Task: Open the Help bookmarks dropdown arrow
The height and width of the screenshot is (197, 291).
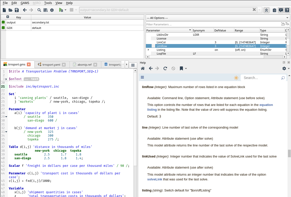Action: pyautogui.click(x=186, y=68)
